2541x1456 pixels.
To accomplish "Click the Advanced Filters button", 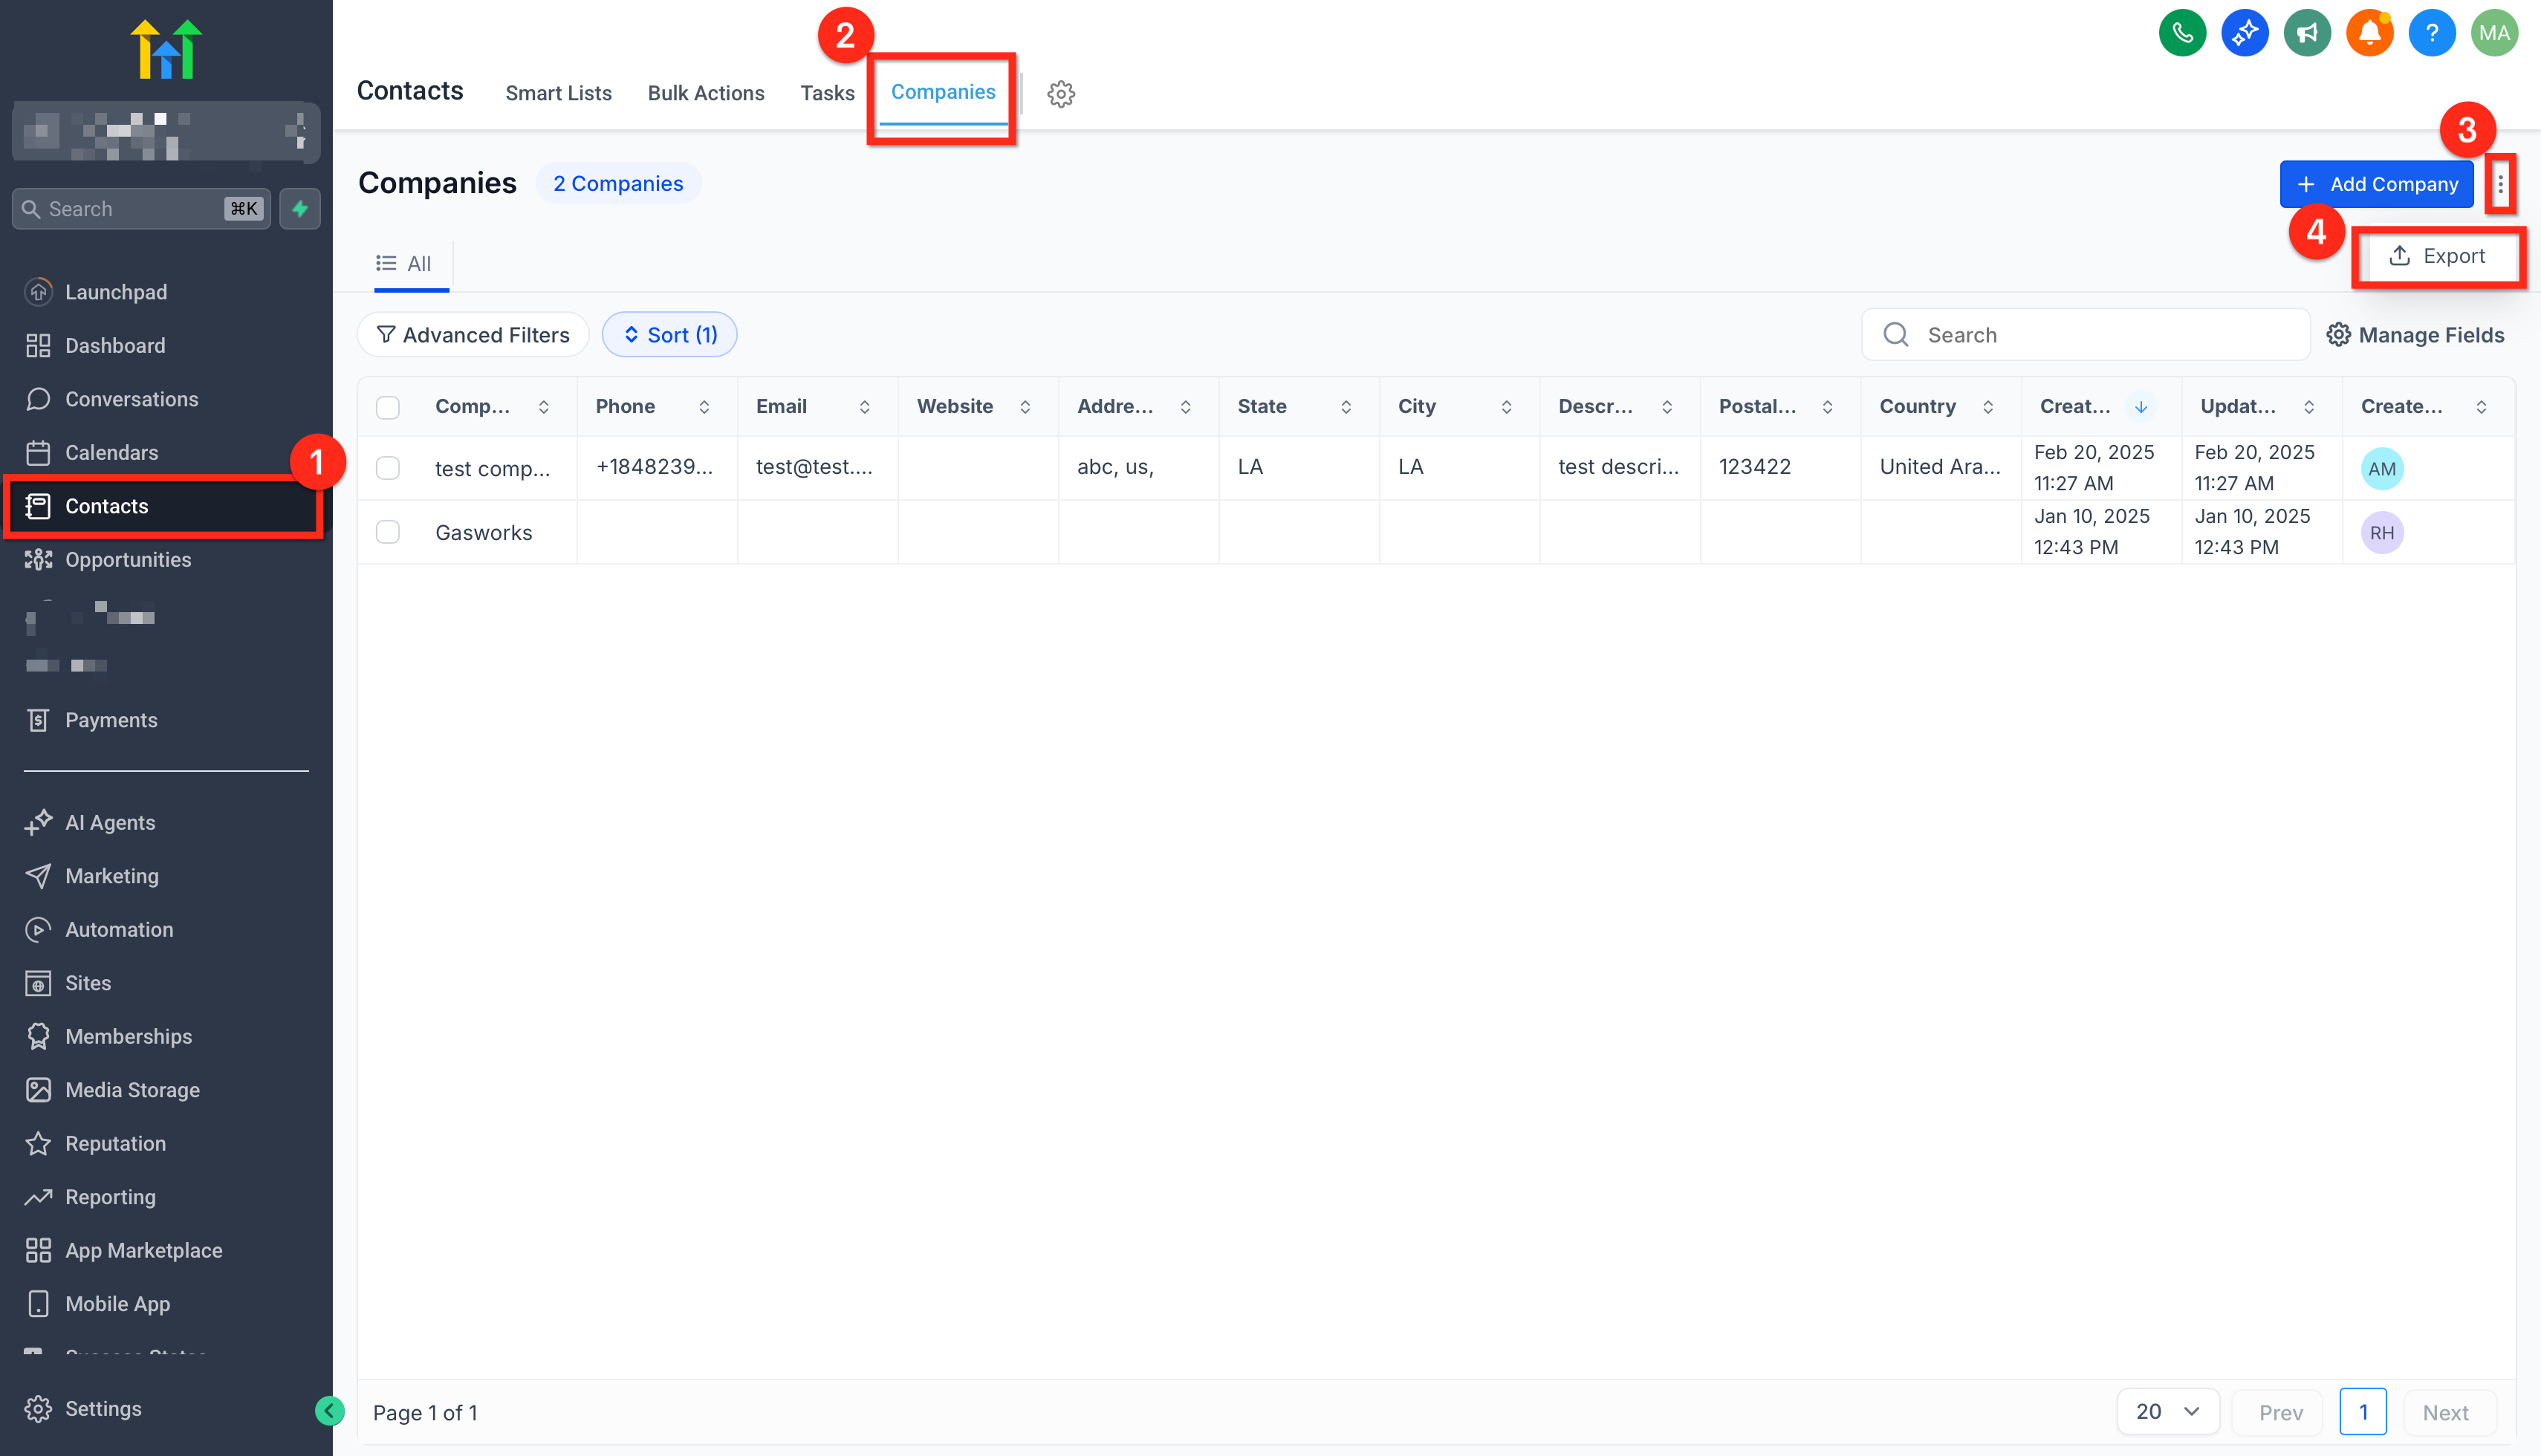I will click(x=473, y=335).
